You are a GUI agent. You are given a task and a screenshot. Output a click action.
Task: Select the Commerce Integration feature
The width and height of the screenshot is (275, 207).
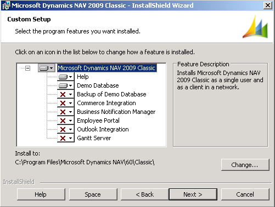coord(106,103)
